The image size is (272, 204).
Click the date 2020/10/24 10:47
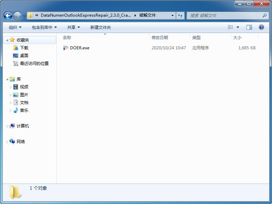[169, 48]
